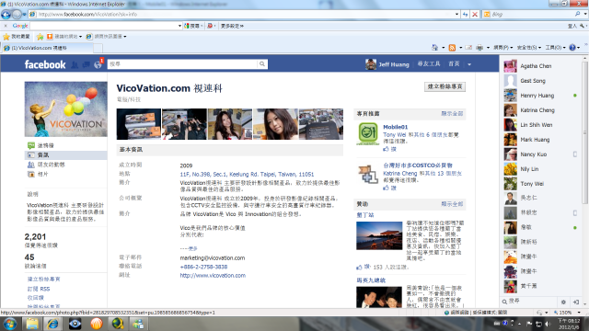Click the Subscribe via RSS link
This screenshot has width=589, height=331.
[x=39, y=289]
